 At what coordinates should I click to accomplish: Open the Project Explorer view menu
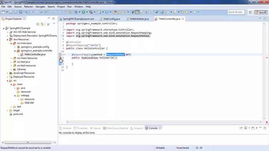pos(54,24)
